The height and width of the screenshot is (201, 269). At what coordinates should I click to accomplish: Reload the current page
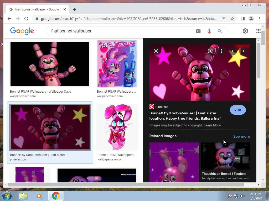[x=26, y=19]
